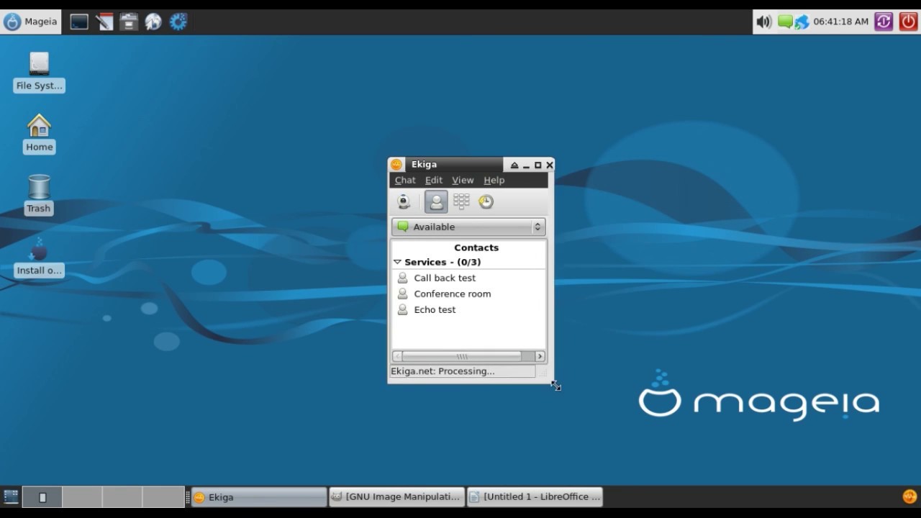Click the clock showing 06:41:18 AM
The height and width of the screenshot is (518, 921).
coord(841,22)
